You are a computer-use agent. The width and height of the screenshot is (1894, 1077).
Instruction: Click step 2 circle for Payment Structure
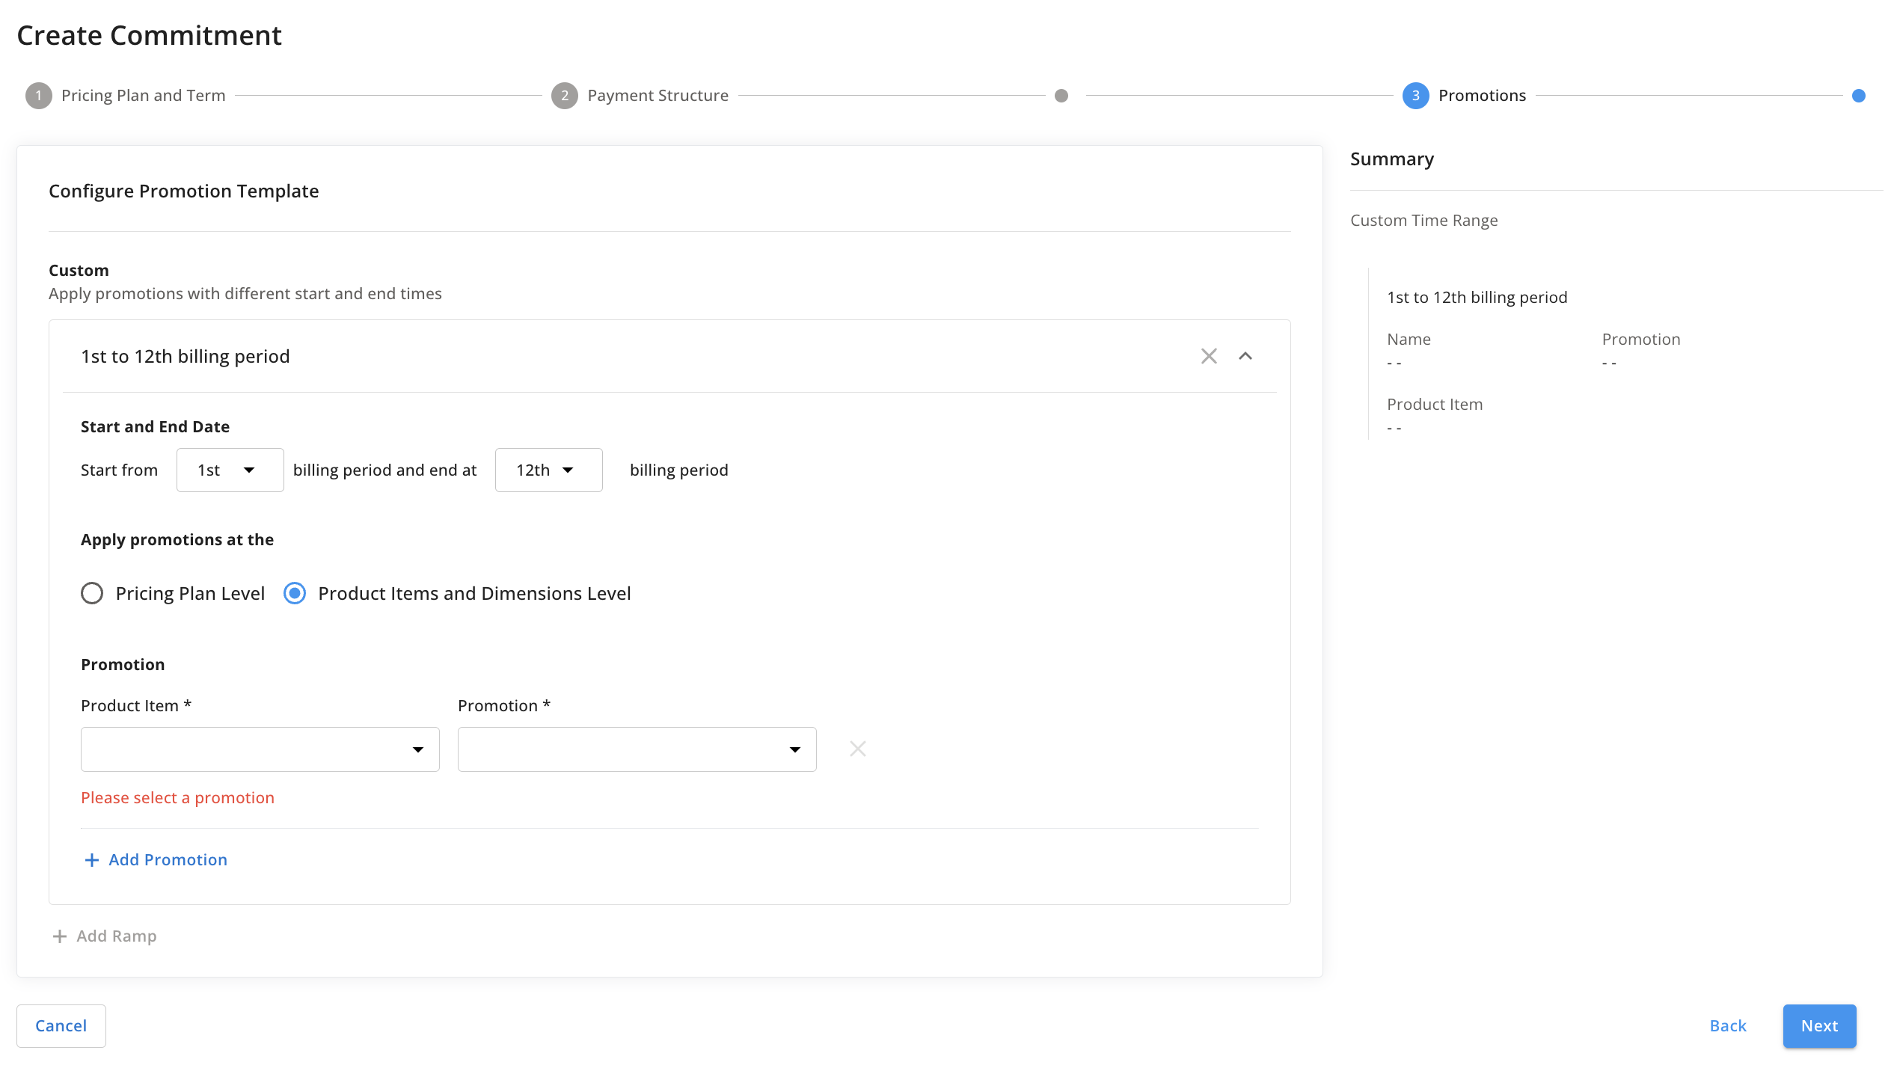point(565,96)
